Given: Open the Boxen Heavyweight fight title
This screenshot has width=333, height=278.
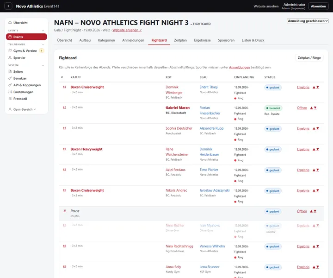Looking at the screenshot, I should [86, 149].
